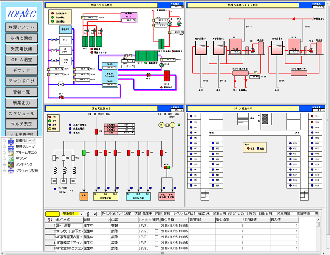Click the デマンド chart icon in tree
Screen dimensions: 330x255
click(11, 159)
